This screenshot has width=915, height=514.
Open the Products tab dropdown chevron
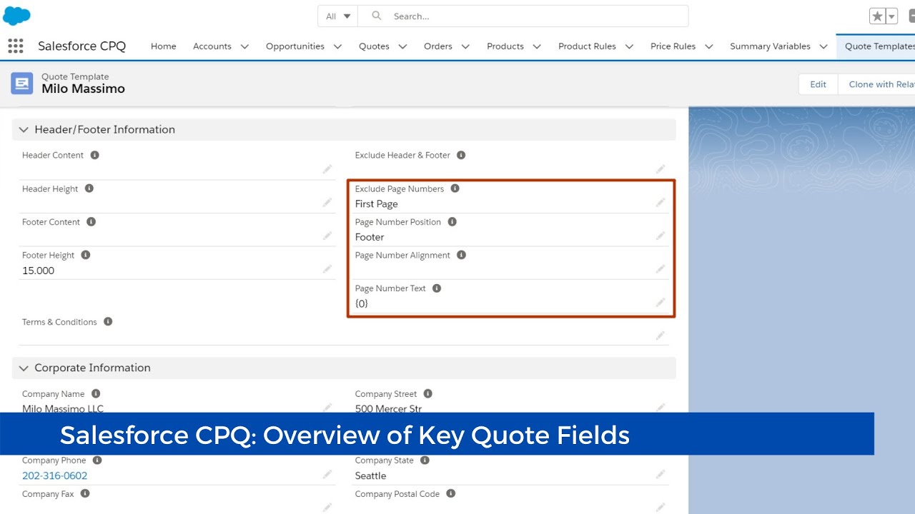point(537,46)
